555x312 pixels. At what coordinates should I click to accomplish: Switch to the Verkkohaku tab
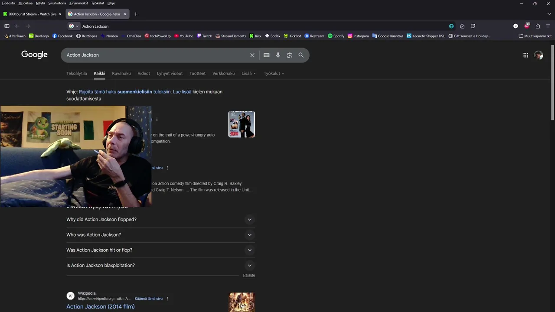pyautogui.click(x=223, y=73)
